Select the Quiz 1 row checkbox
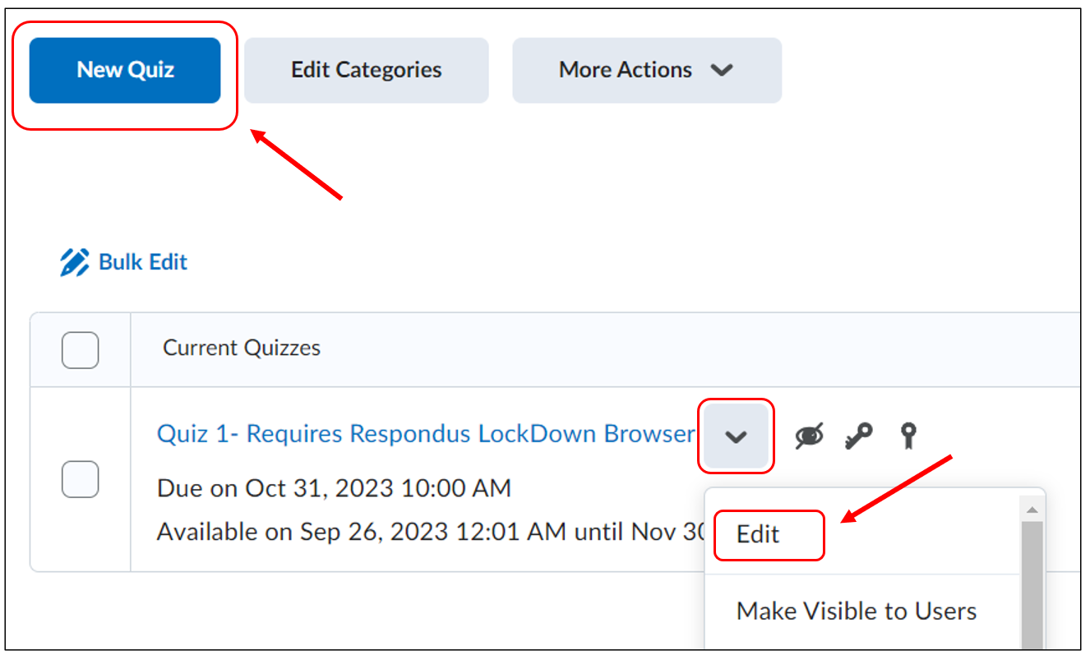 click(x=81, y=479)
